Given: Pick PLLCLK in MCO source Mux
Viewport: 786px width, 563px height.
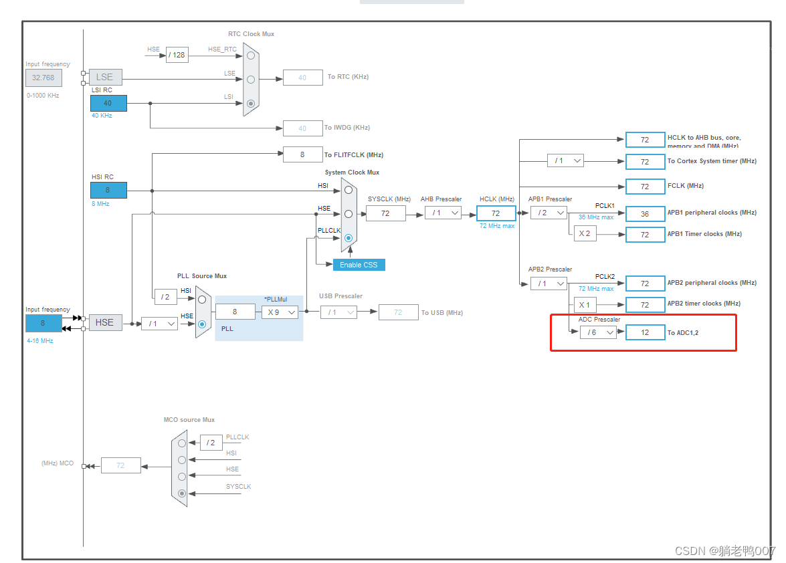Looking at the screenshot, I should pyautogui.click(x=182, y=443).
